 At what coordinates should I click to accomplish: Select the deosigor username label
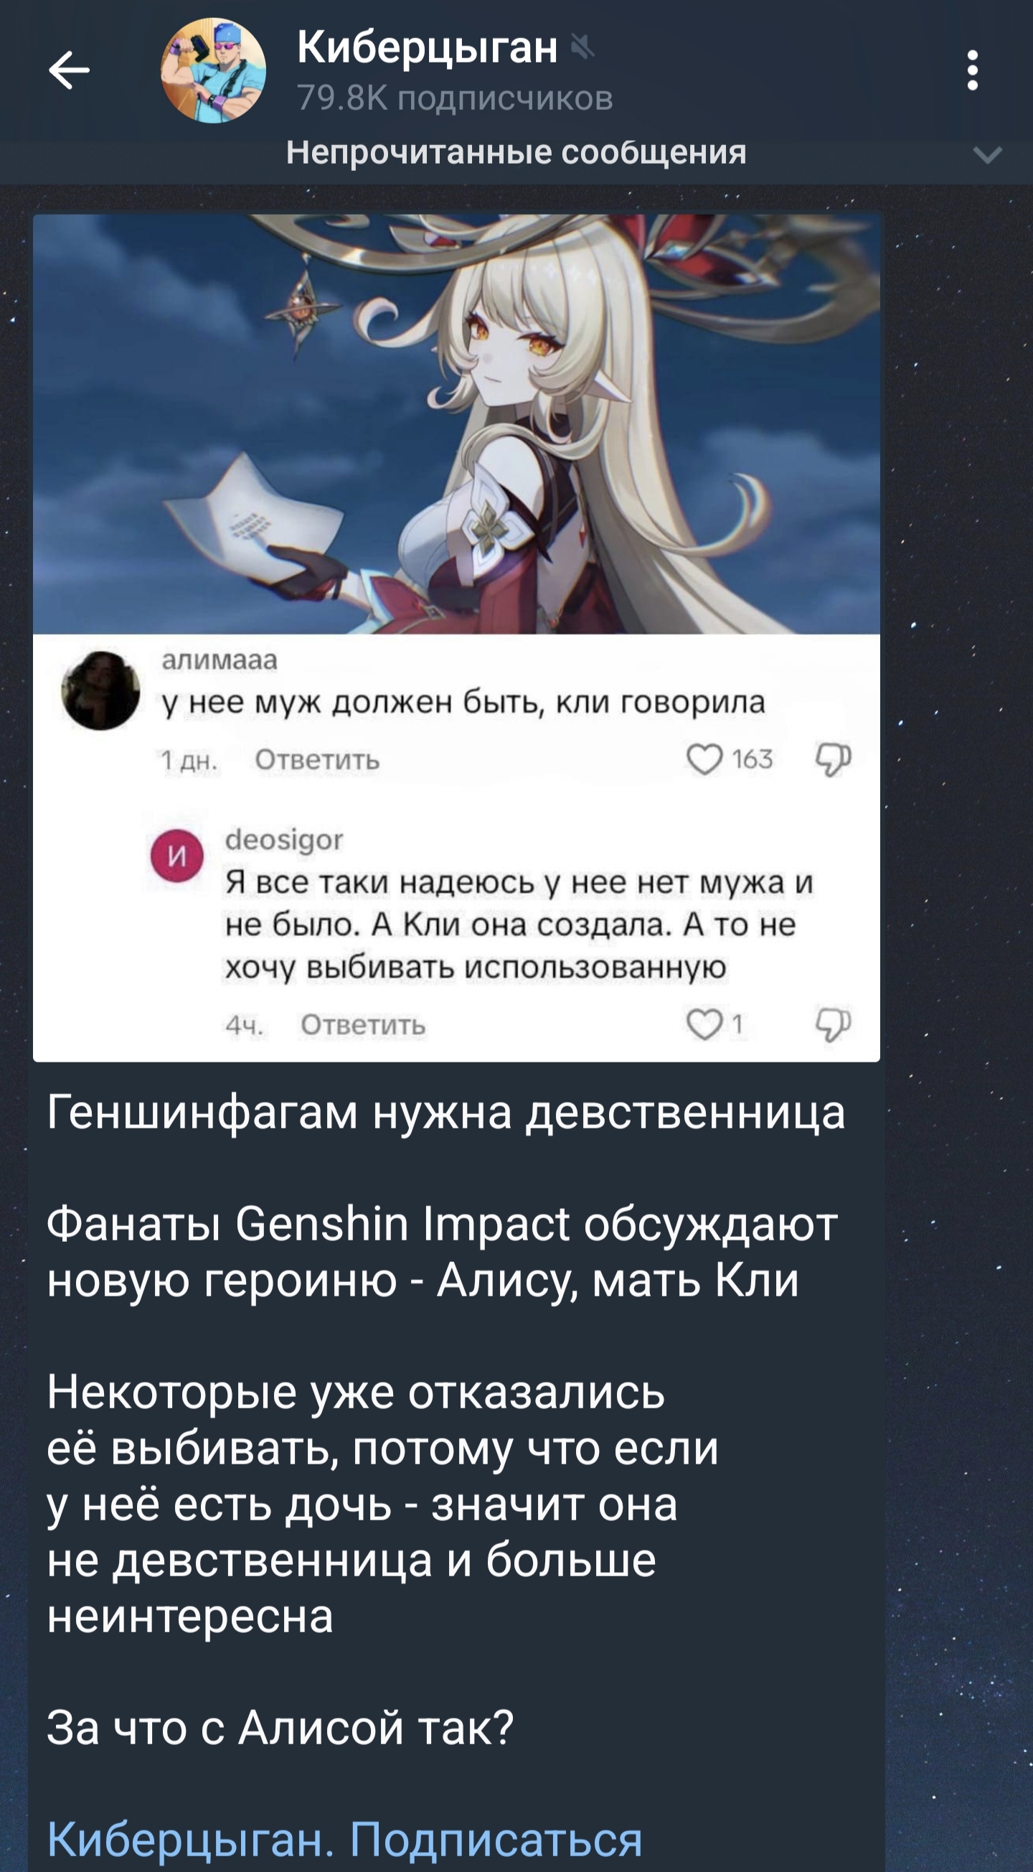pyautogui.click(x=284, y=840)
